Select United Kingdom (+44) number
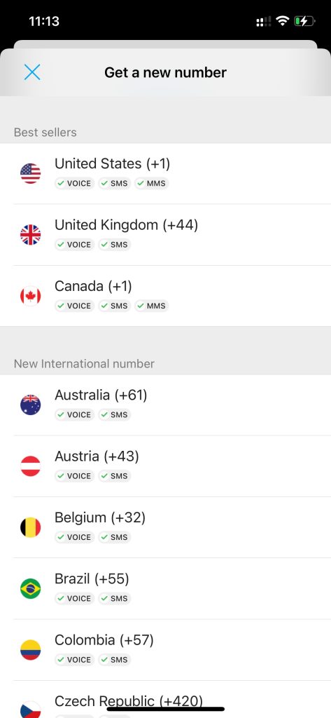Screen dimensions: 331x718 [x=165, y=235]
